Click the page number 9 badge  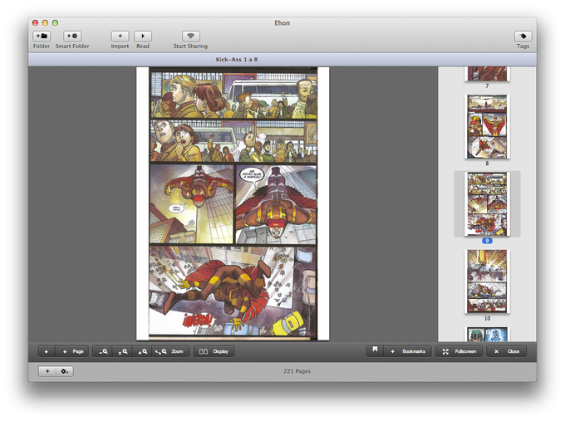(487, 241)
